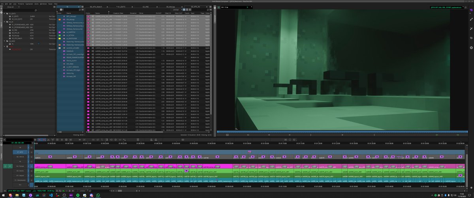Select the HANDLES effect in fx bin
Screen dimensions: 474x198
click(x=70, y=52)
